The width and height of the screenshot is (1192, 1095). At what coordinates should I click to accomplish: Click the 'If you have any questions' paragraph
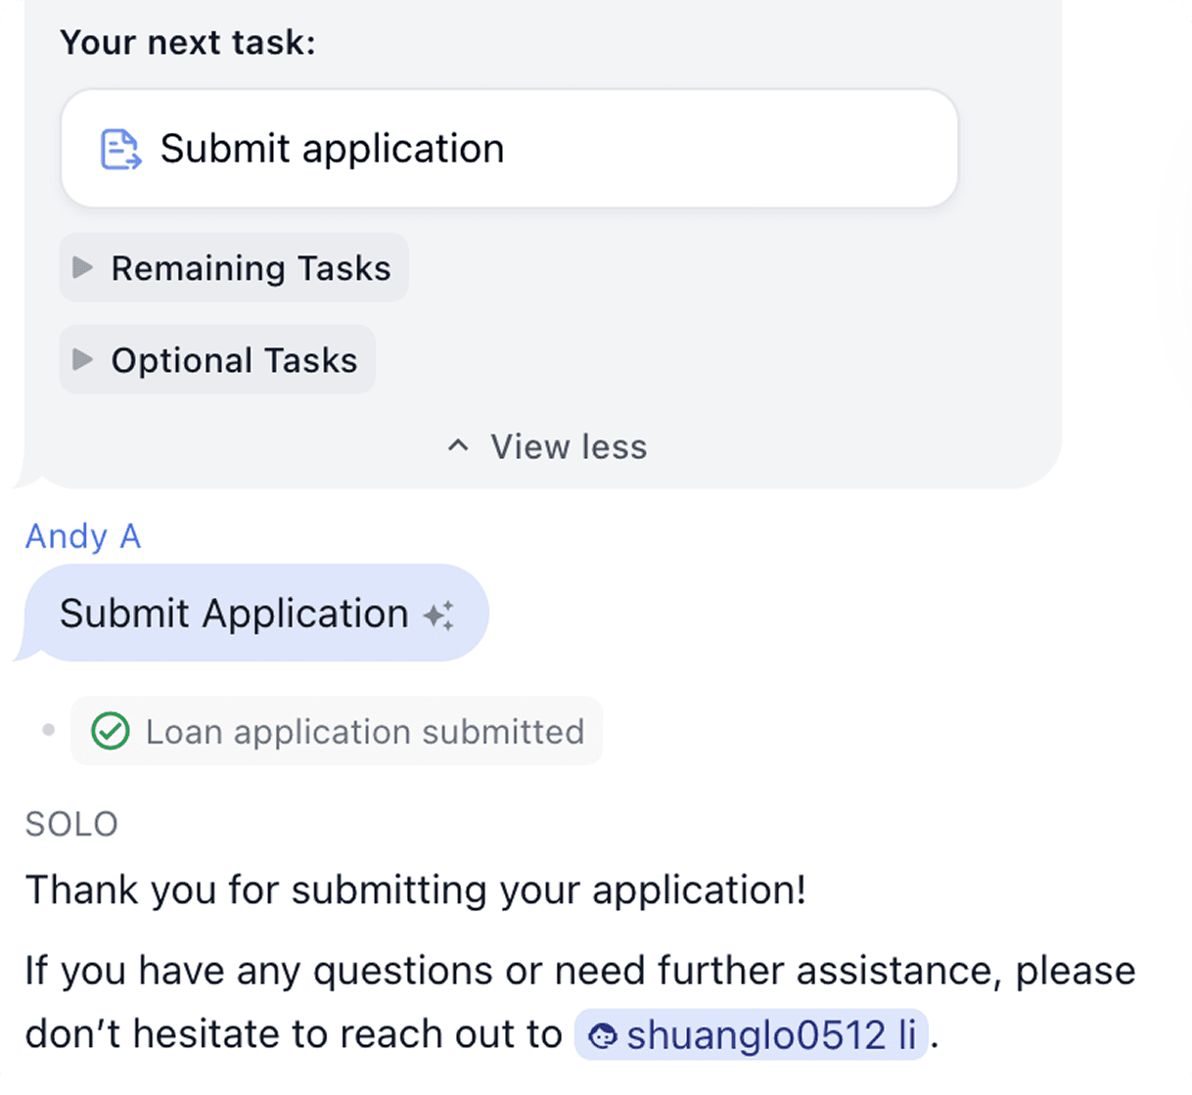(x=579, y=971)
